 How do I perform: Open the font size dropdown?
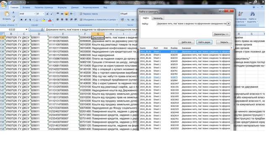[x=43, y=14]
